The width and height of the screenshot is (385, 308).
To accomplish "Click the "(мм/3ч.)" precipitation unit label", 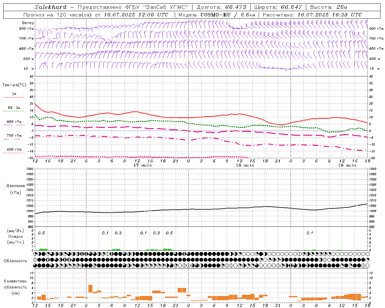I will coord(16,231).
